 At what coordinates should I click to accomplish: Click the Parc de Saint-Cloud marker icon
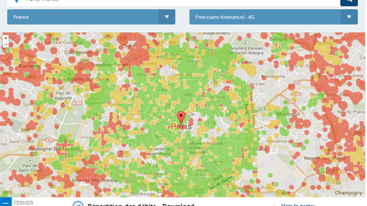30,160
